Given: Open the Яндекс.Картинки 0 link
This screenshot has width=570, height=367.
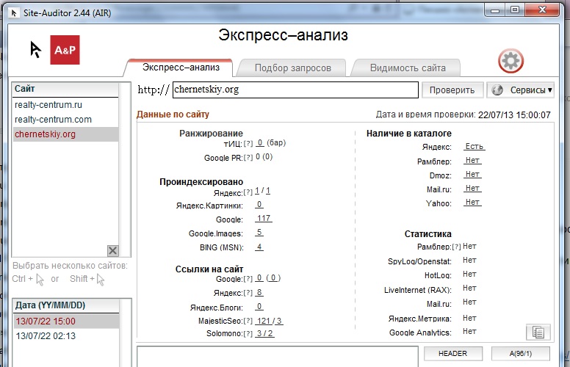Looking at the screenshot, I should (x=259, y=204).
